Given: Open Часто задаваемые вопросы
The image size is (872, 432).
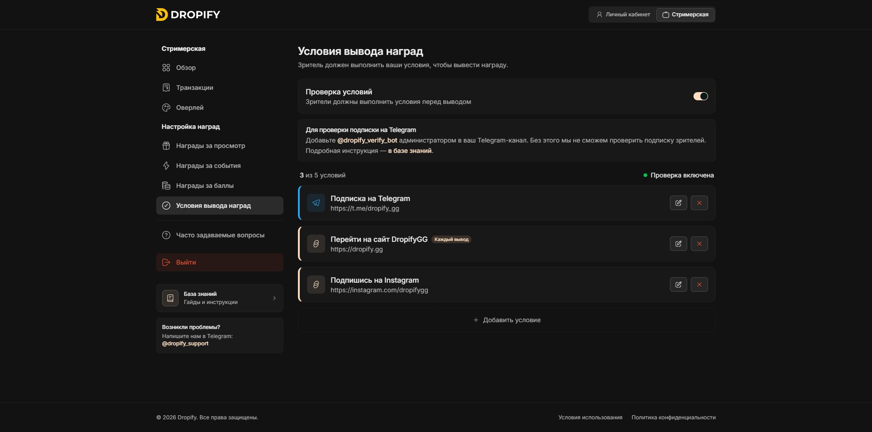Looking at the screenshot, I should pos(220,235).
